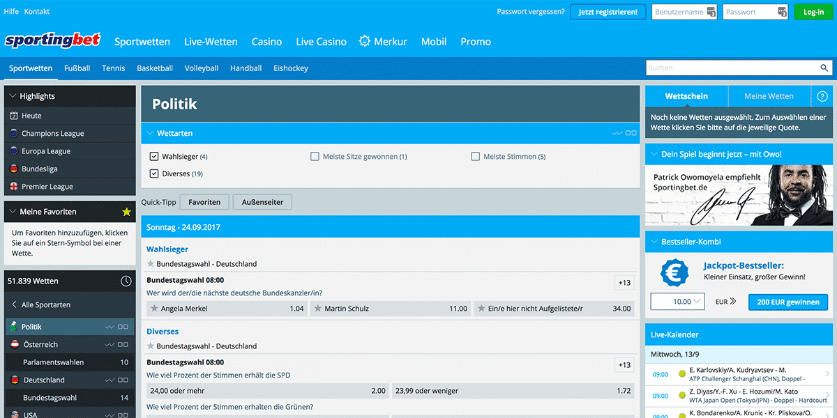Click the tennis ball icon for E. Karlovskiy match
Image resolution: width=837 pixels, height=418 pixels.
681,374
